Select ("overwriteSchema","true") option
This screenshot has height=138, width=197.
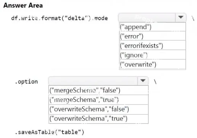98,119
